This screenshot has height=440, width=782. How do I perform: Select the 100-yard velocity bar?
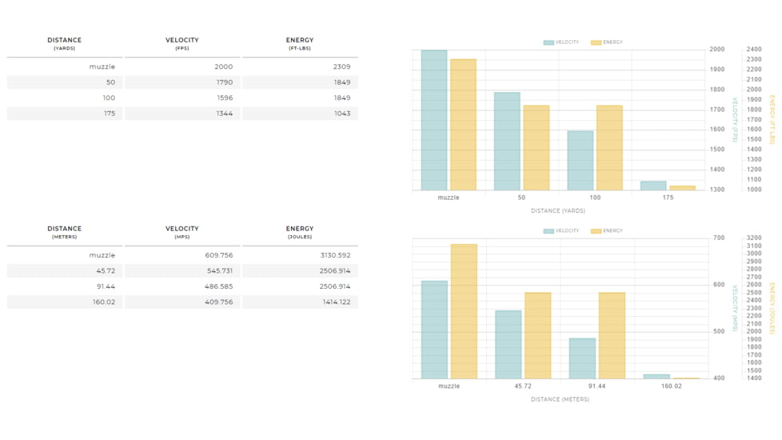[x=580, y=161]
